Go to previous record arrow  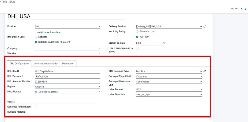pyautogui.click(x=242, y=9)
